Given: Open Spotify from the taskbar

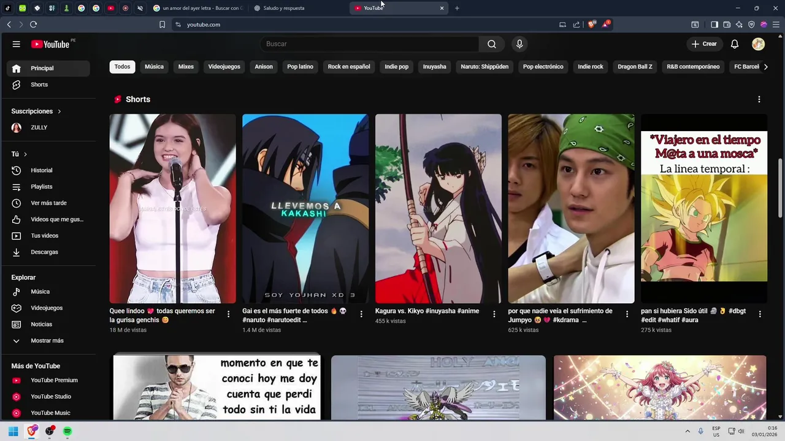Looking at the screenshot, I should (x=67, y=431).
